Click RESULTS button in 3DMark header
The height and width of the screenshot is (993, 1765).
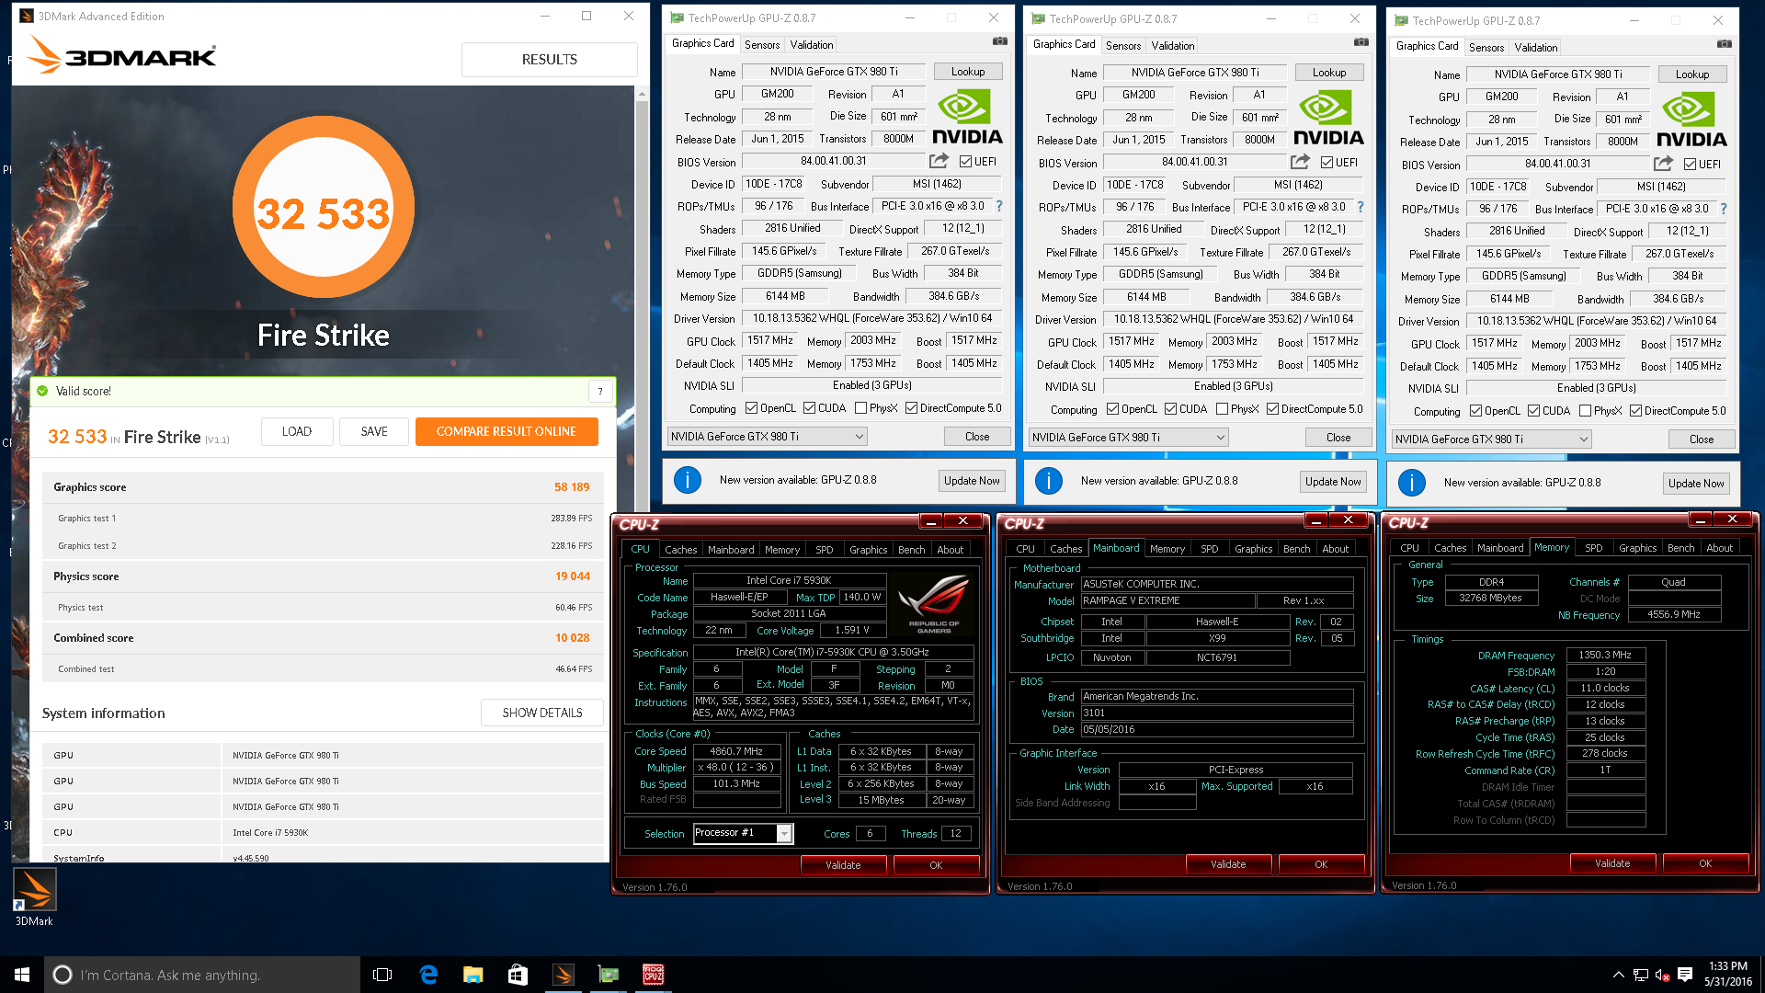pos(550,59)
